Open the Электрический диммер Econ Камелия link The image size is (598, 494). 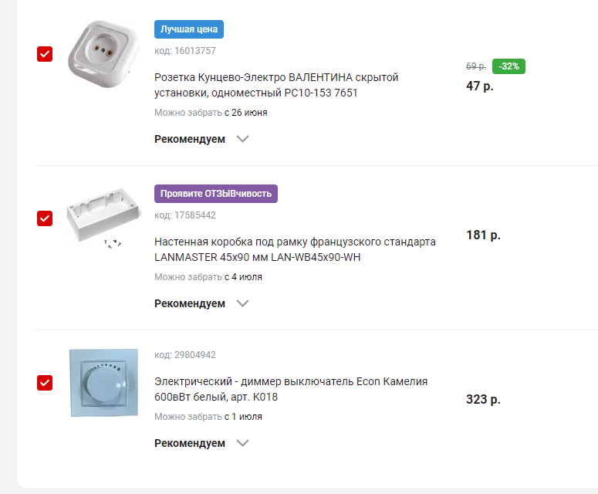(x=291, y=389)
